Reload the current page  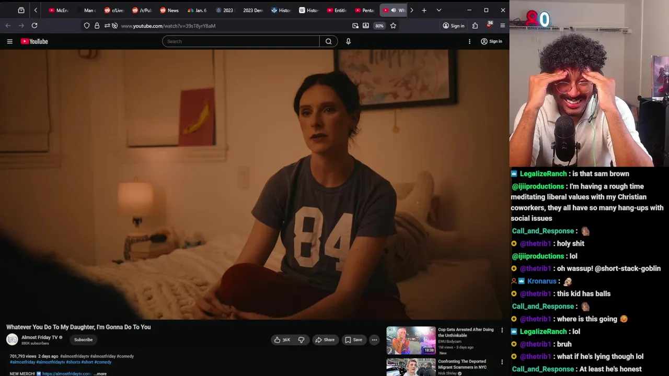point(34,26)
